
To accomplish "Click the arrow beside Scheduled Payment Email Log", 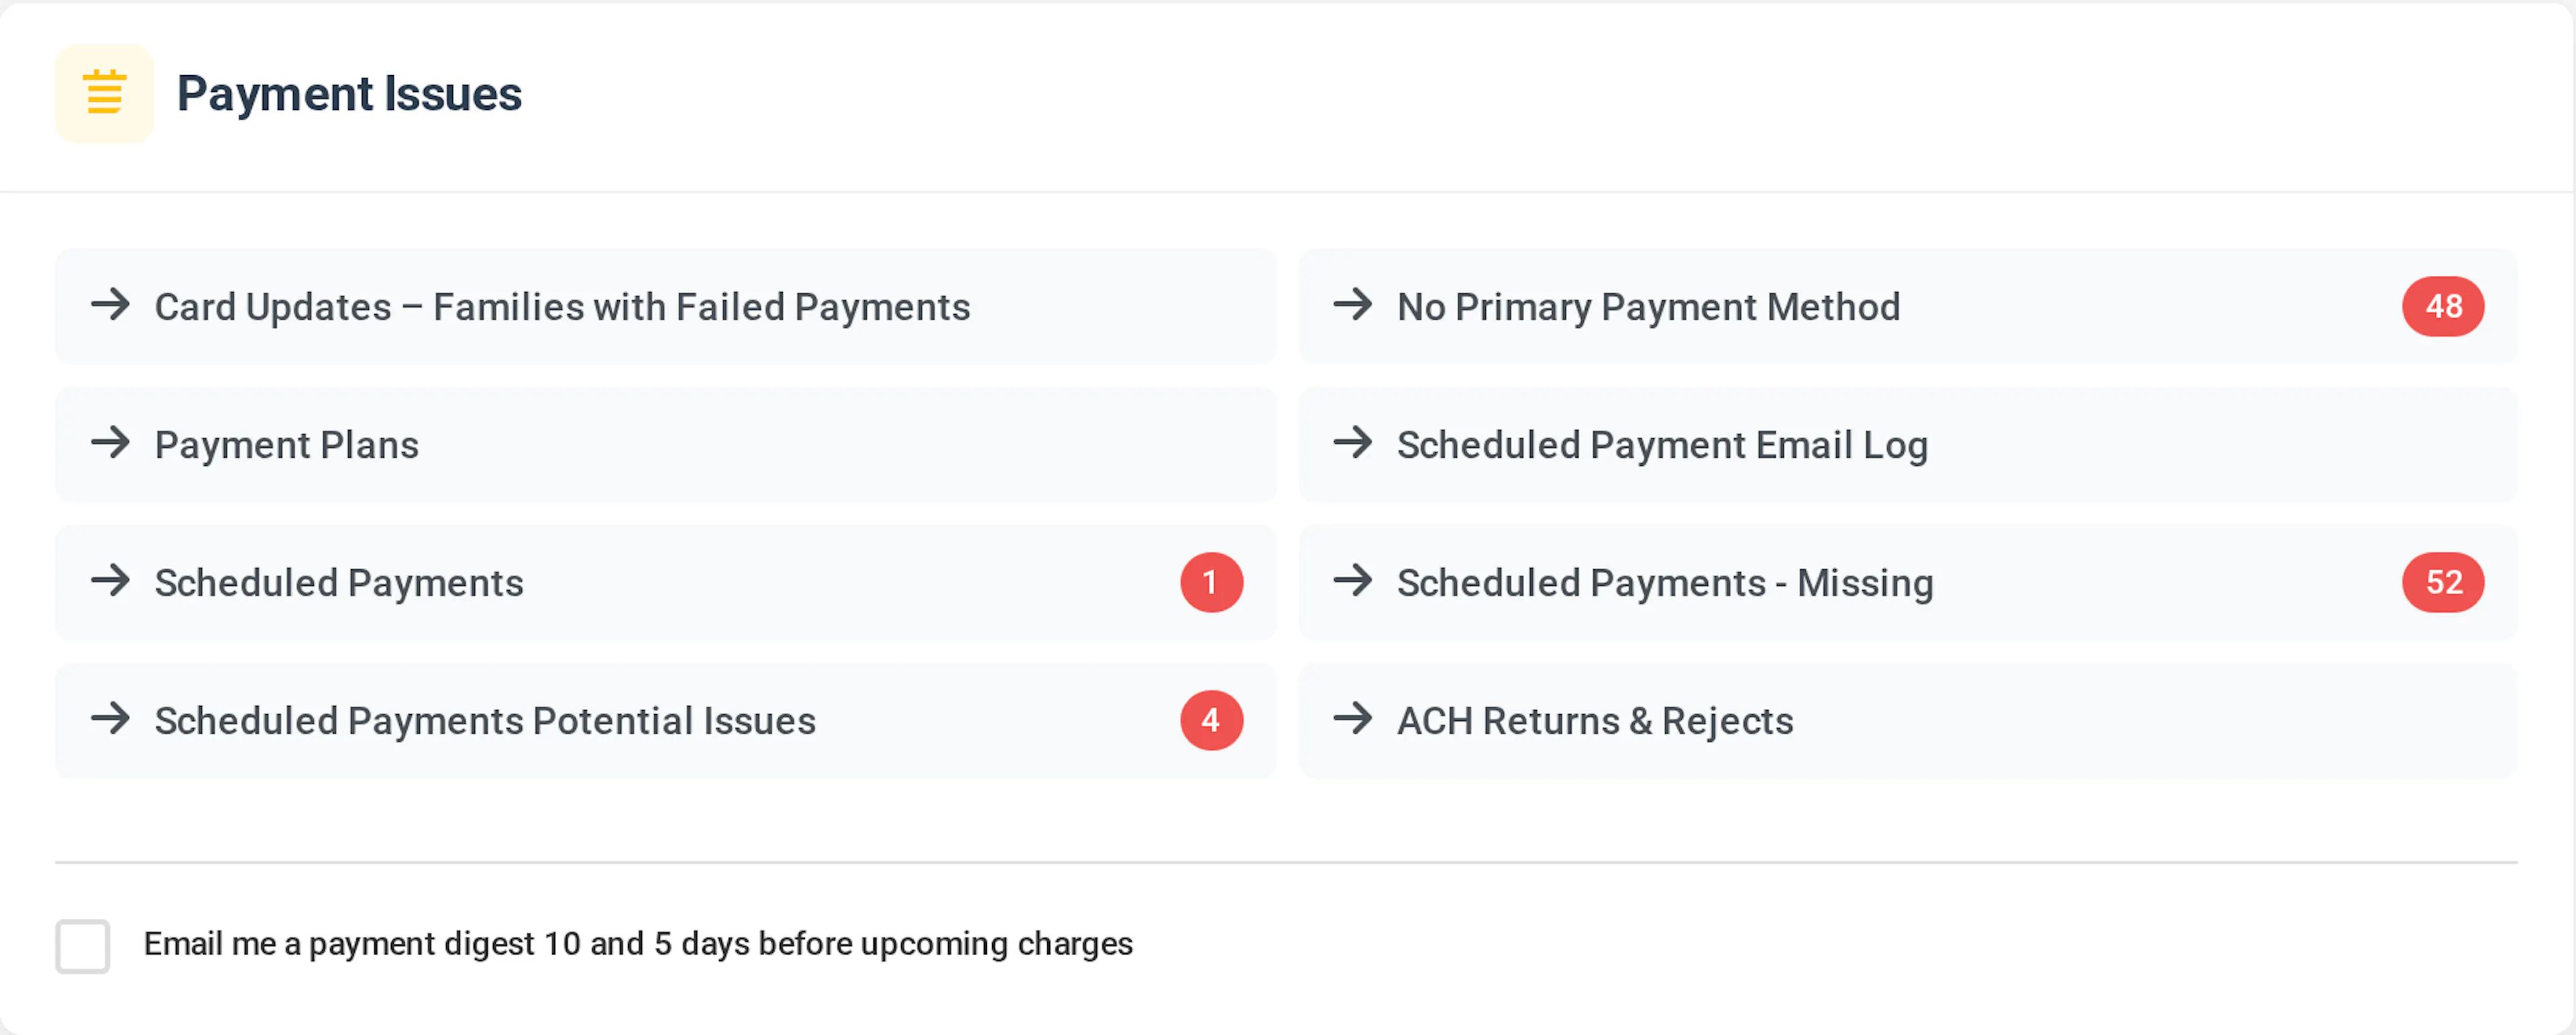I will (x=1353, y=444).
